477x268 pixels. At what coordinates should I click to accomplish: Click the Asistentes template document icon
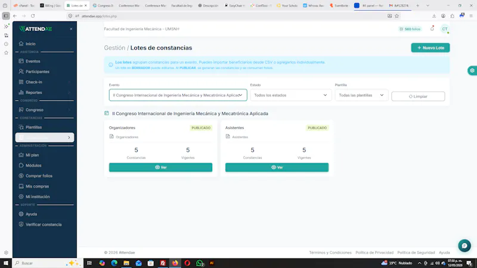point(228,136)
